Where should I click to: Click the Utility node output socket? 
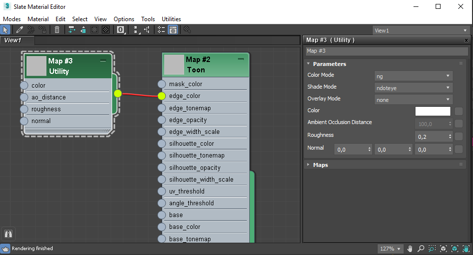118,94
